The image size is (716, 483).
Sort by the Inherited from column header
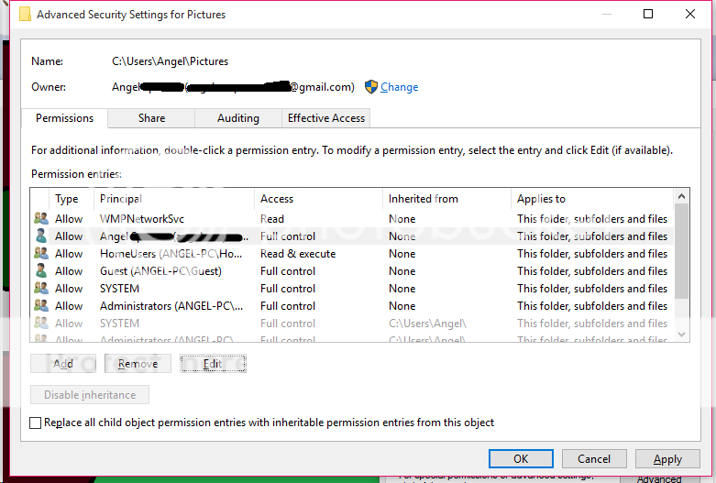tap(446, 199)
